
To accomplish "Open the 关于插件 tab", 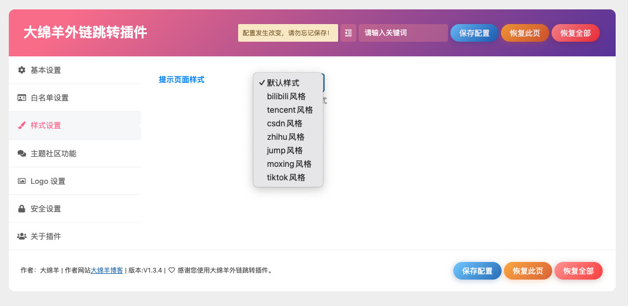I will click(75, 236).
